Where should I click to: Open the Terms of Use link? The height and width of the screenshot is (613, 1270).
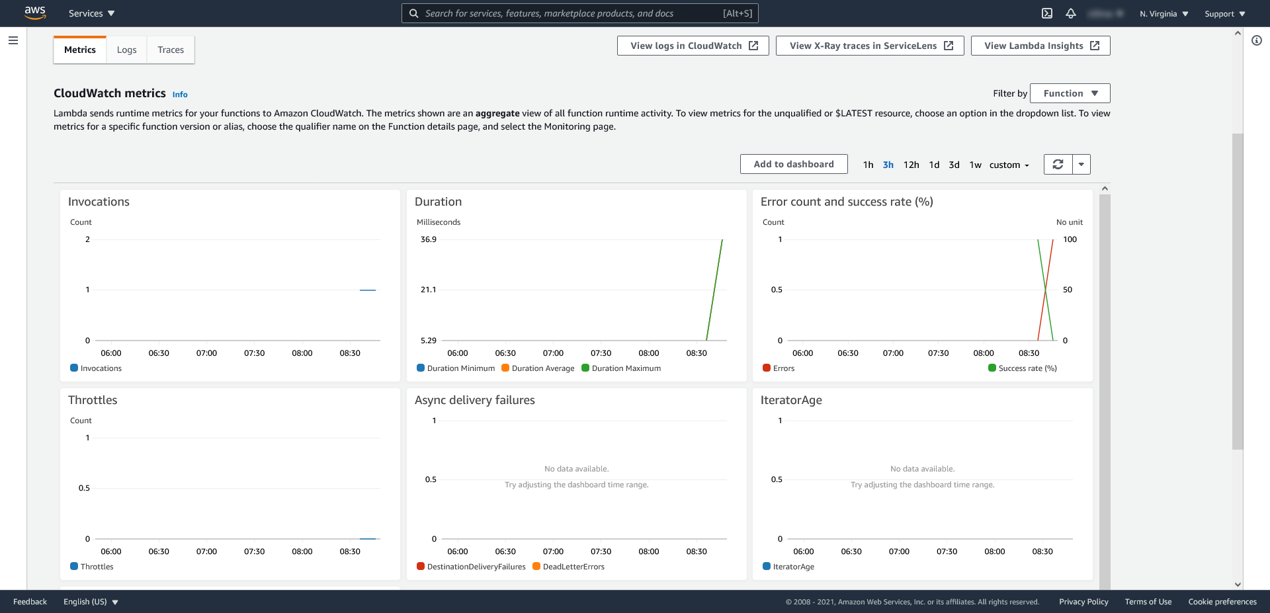pos(1148,602)
